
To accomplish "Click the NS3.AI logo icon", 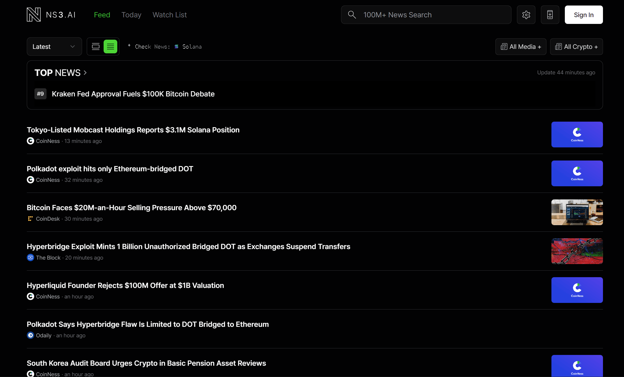I will point(34,15).
